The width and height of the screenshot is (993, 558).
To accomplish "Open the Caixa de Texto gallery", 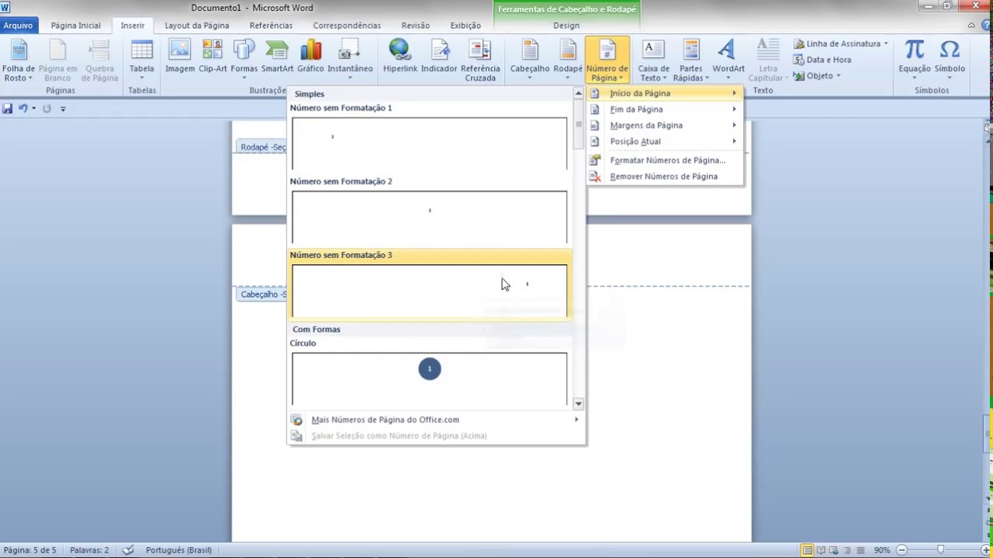I will [x=653, y=60].
